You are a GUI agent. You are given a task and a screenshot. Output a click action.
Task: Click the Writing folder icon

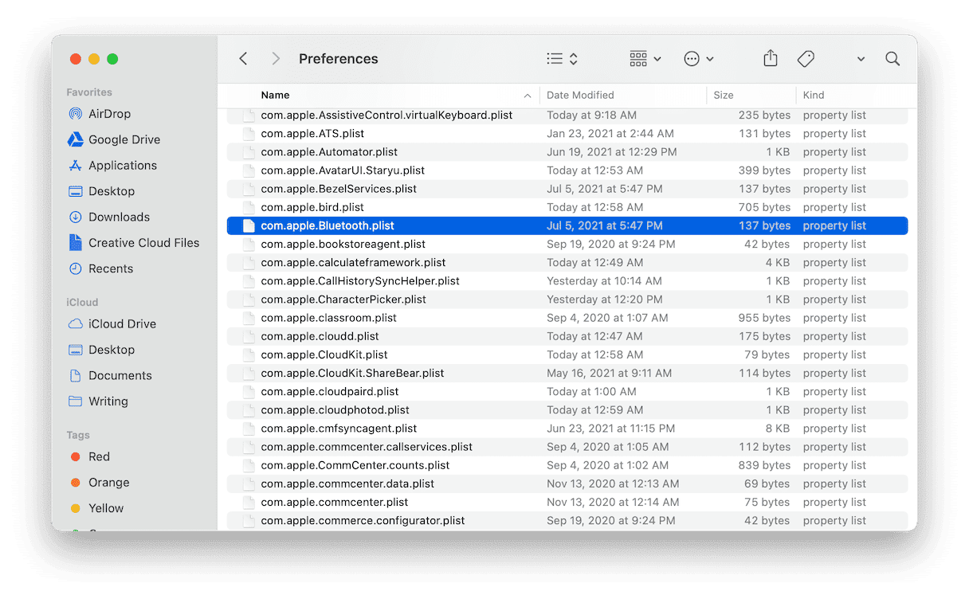click(76, 401)
